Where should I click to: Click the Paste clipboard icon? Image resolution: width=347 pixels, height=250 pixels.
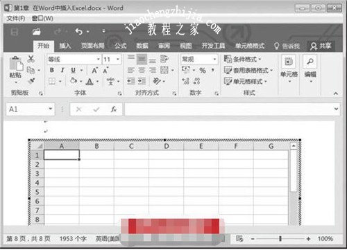click(x=16, y=63)
